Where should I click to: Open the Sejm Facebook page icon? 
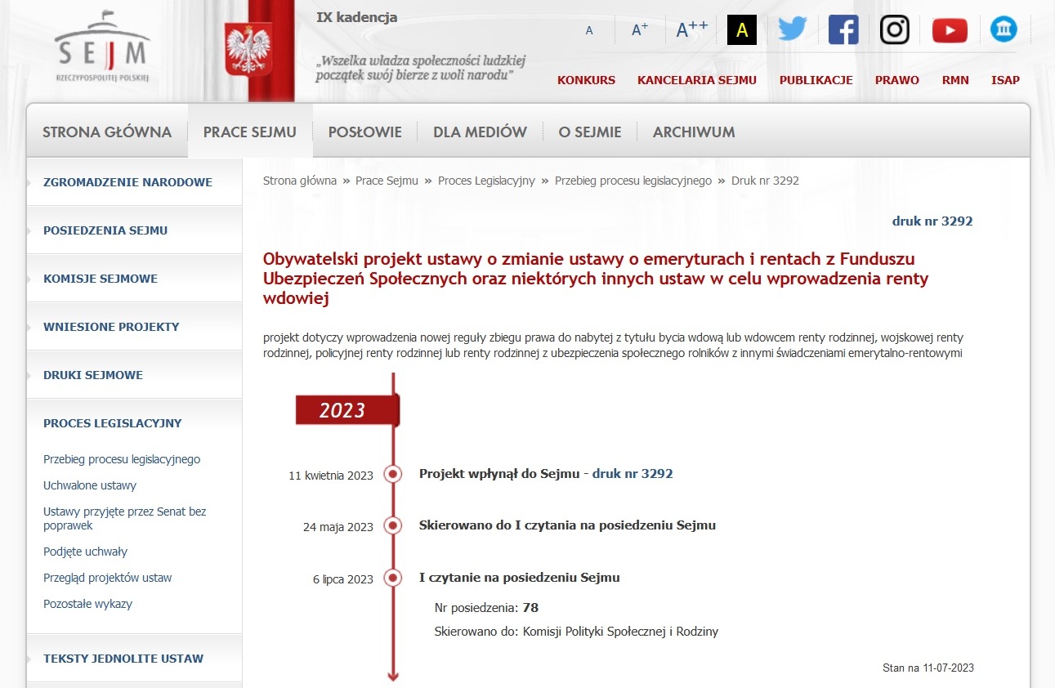coord(843,30)
